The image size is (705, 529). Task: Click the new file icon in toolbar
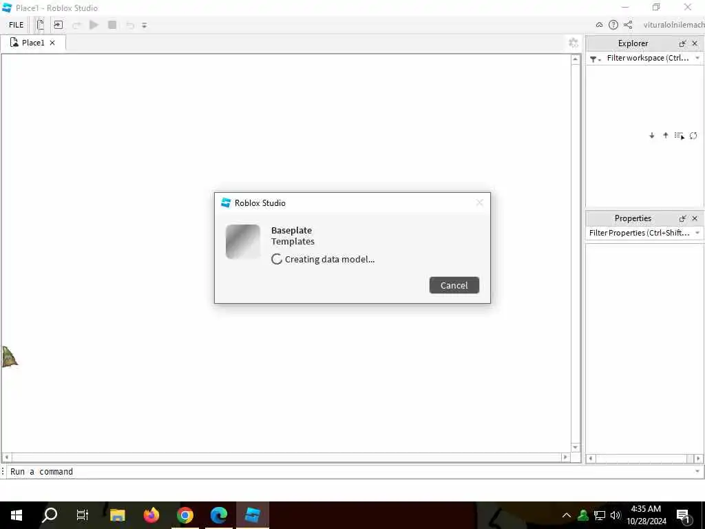click(x=41, y=25)
